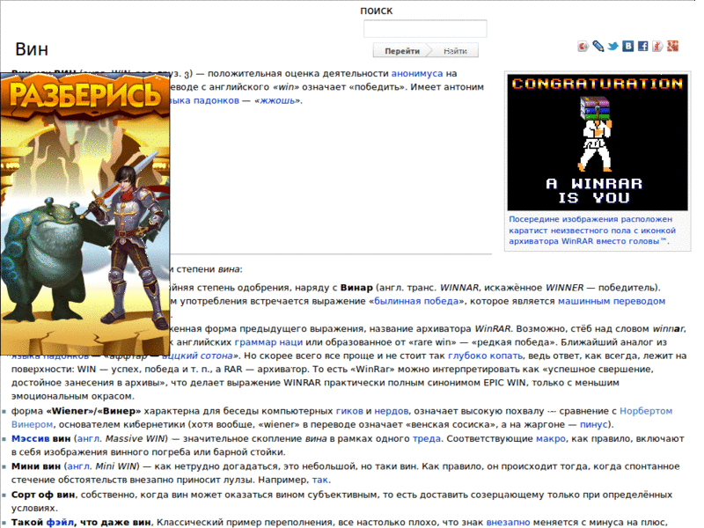Click the Найти search button
This screenshot has height=528, width=704.
455,51
